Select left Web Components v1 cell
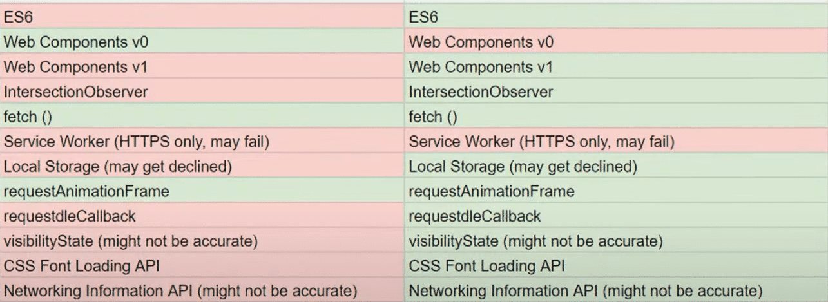Image resolution: width=828 pixels, height=302 pixels. (202, 67)
